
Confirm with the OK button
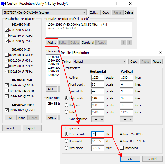pos(130,158)
